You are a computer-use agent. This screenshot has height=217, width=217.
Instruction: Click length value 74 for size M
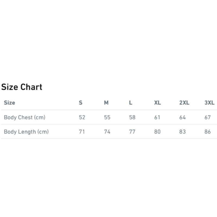(x=107, y=132)
